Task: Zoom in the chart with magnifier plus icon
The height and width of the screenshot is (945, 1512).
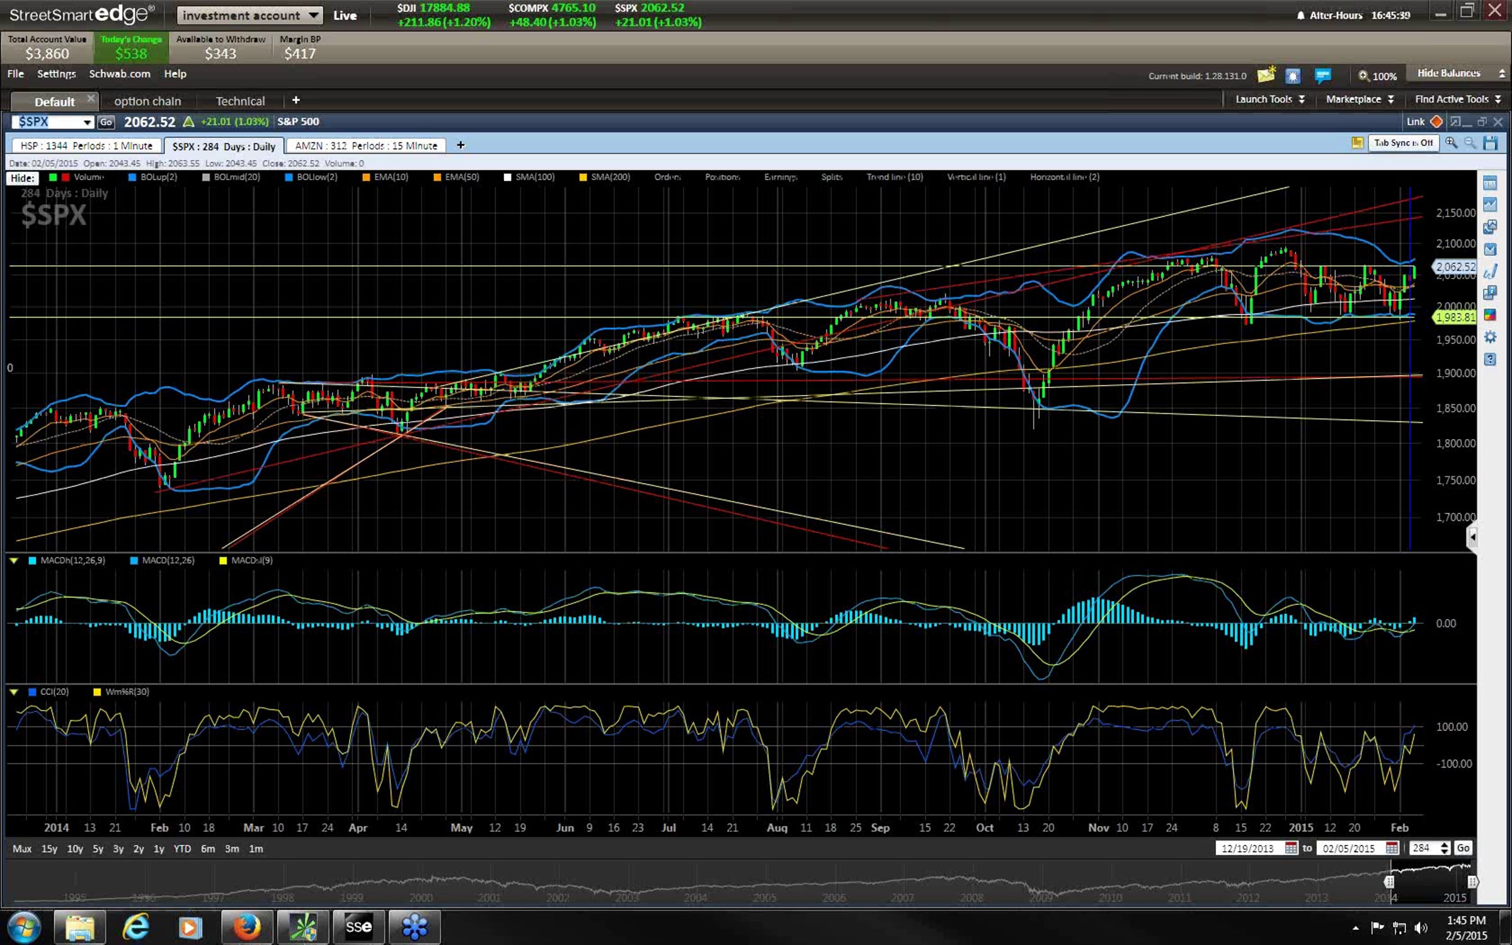Action: [1452, 143]
